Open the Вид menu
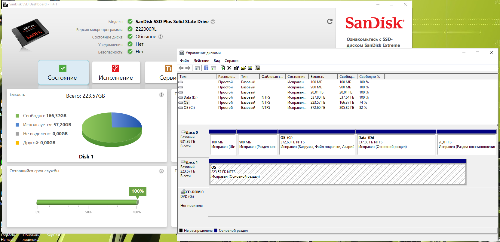Viewport: 500px width, 242px height. point(217,61)
